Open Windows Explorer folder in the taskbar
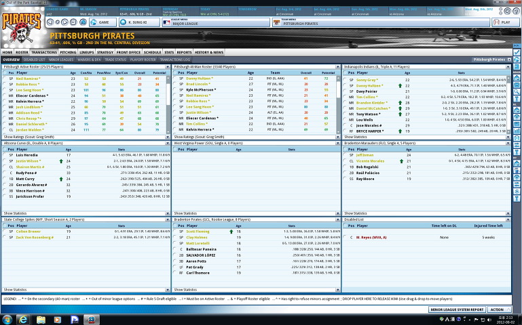The width and height of the screenshot is (522, 325). pos(41,320)
